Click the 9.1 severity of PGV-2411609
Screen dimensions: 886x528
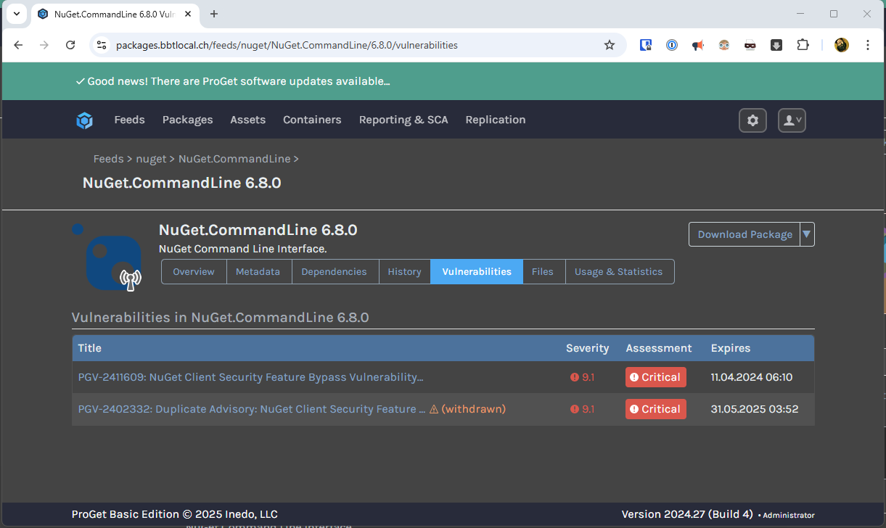point(583,377)
